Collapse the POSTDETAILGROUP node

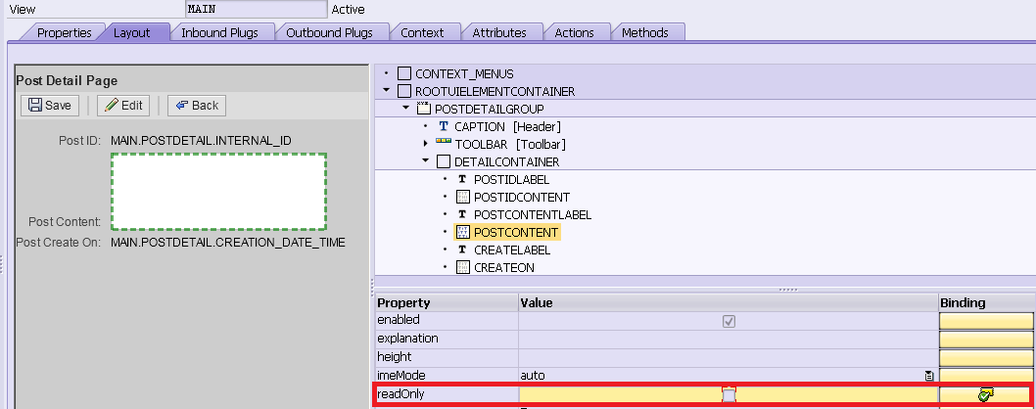coord(405,108)
